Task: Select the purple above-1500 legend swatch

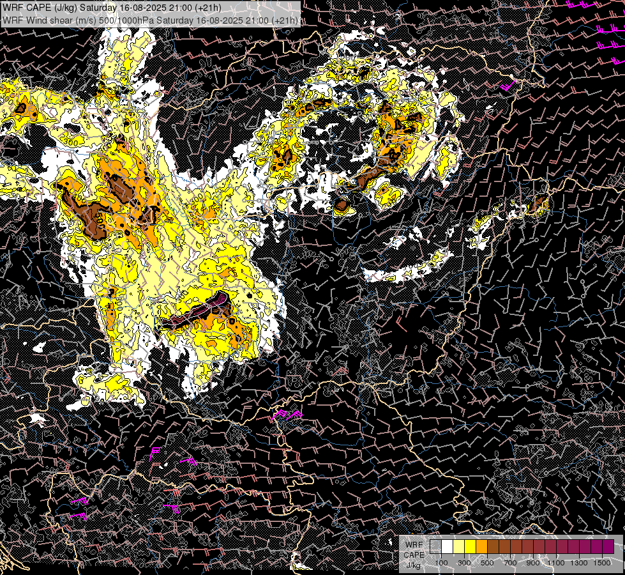Action: pyautogui.click(x=608, y=546)
